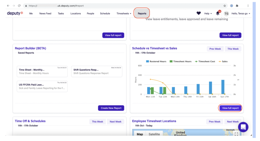Reload the page with the refresh icon
The image size is (260, 141).
click(x=19, y=6)
